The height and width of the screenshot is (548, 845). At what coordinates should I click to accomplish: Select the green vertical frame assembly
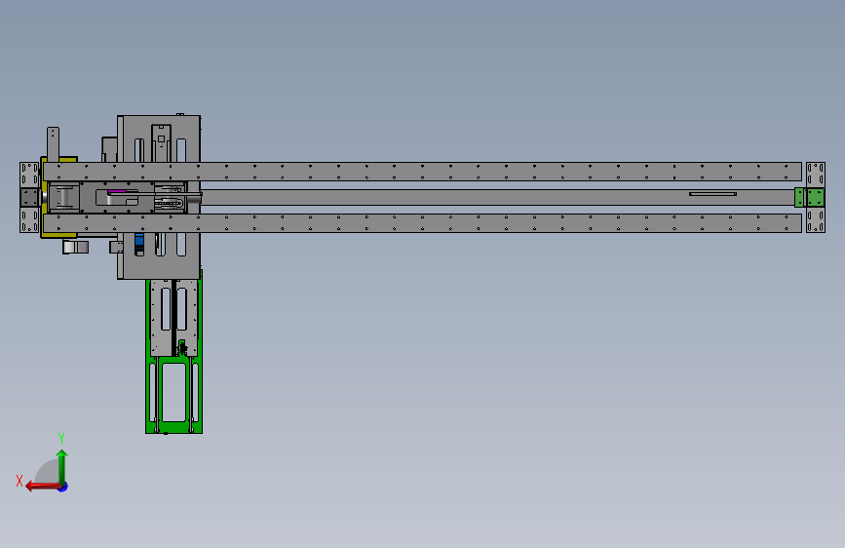(x=174, y=353)
